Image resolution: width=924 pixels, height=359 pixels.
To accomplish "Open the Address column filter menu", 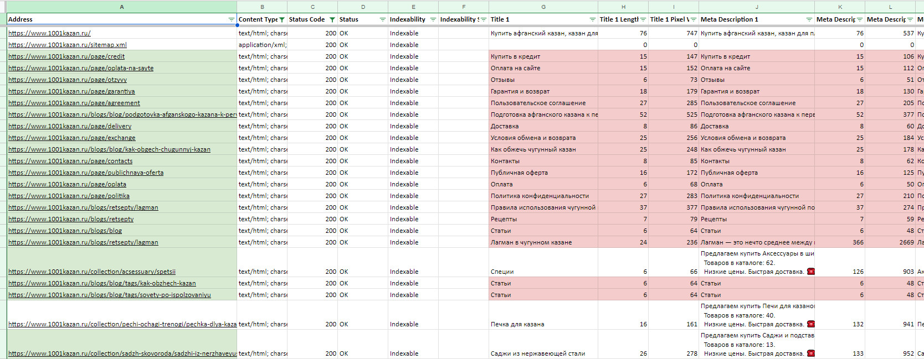I will pyautogui.click(x=231, y=19).
